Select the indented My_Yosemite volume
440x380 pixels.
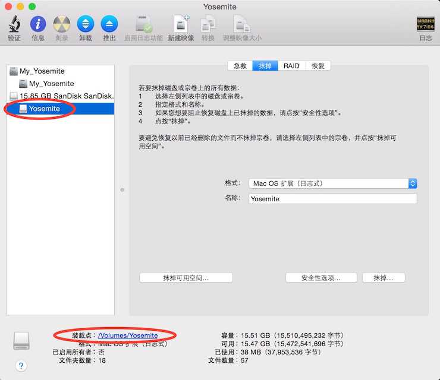[x=60, y=84]
